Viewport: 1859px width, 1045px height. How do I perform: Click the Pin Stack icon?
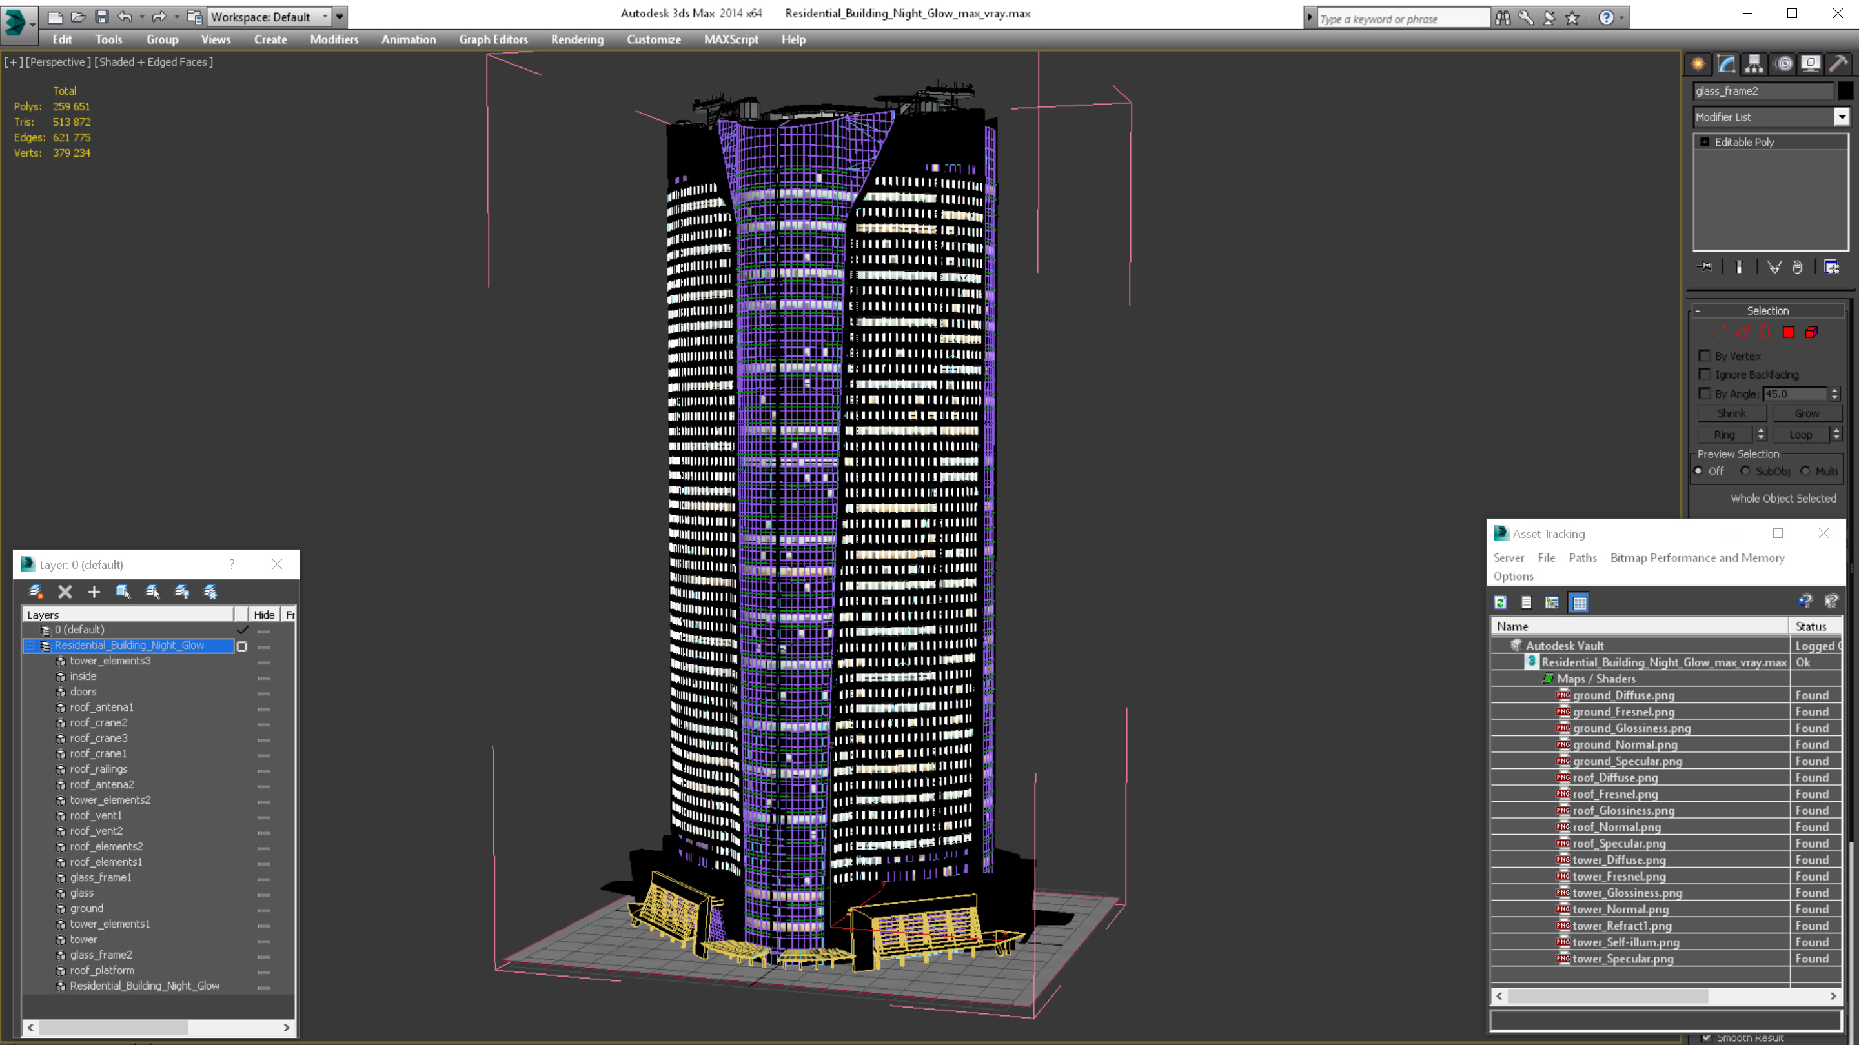coord(1705,267)
